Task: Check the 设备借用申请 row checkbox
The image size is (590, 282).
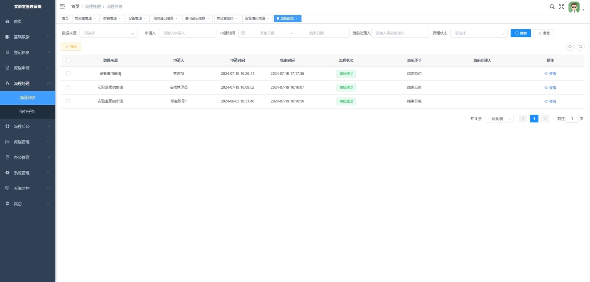Action: (68, 73)
